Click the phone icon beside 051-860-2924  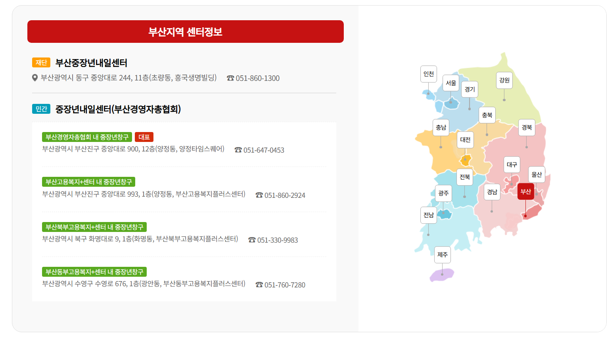(259, 195)
